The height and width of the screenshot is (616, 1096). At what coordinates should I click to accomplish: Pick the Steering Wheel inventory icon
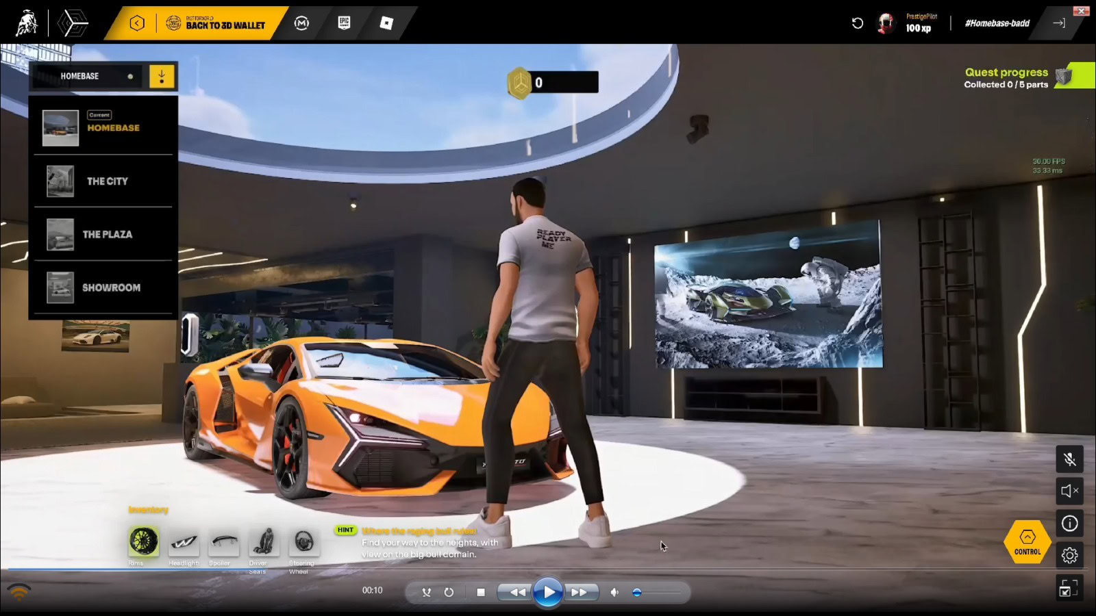[303, 541]
